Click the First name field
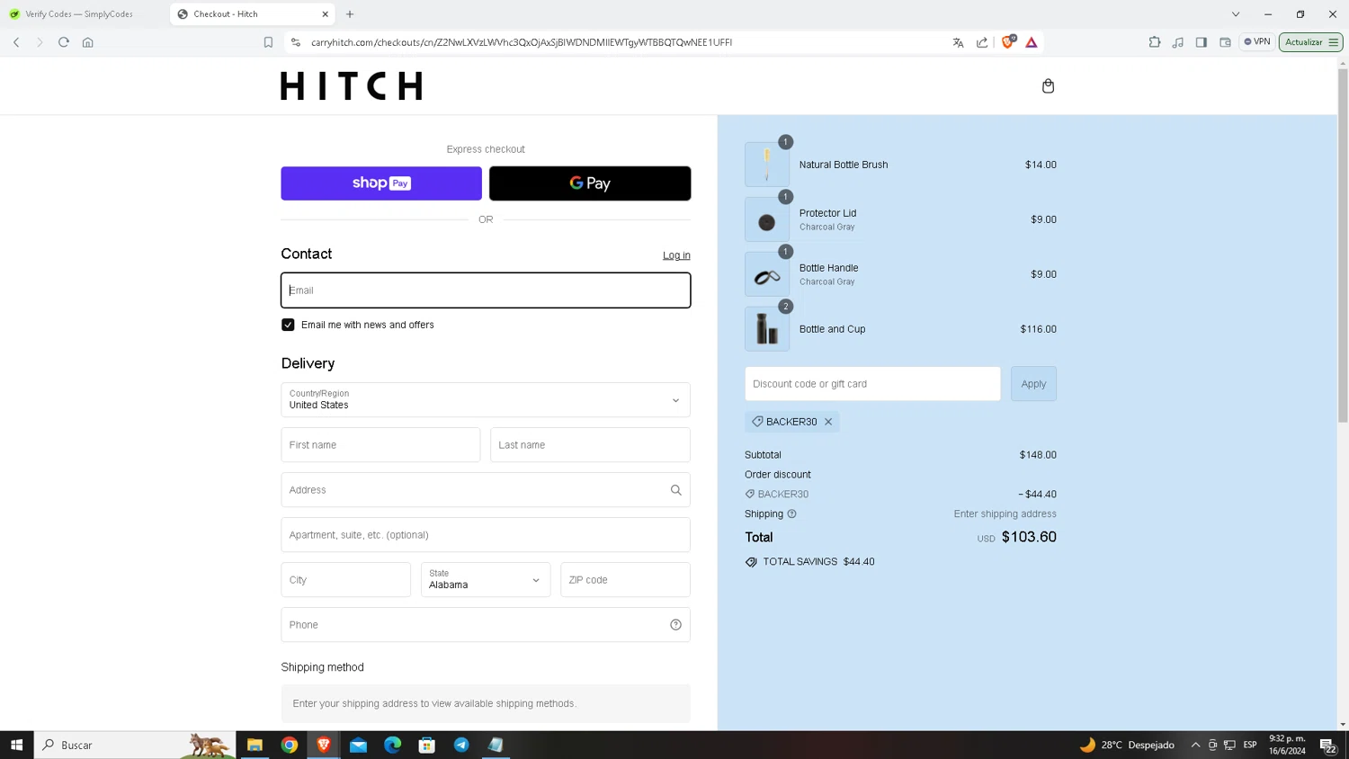This screenshot has height=759, width=1349. (380, 445)
